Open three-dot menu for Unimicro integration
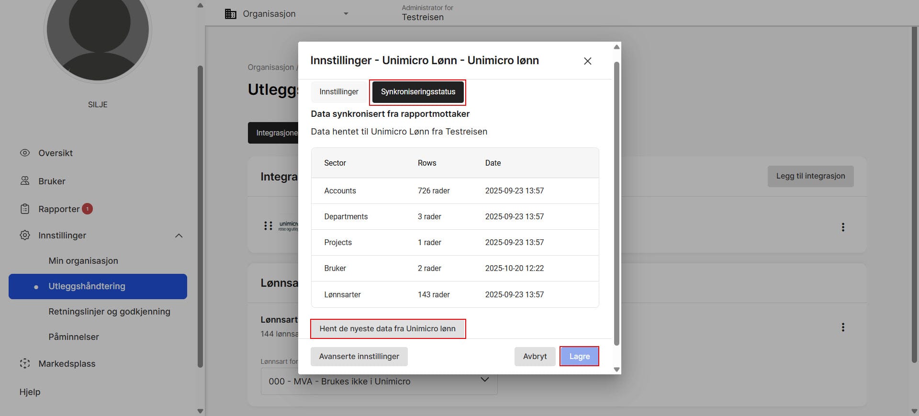This screenshot has width=919, height=416. pyautogui.click(x=842, y=227)
